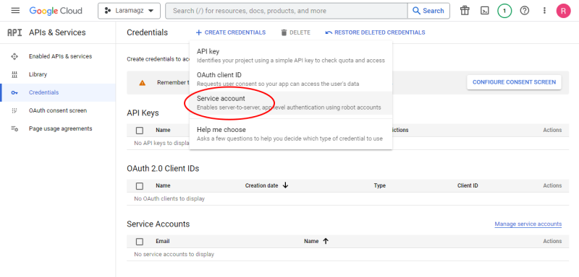Click OAuth table Type column header

click(x=379, y=185)
